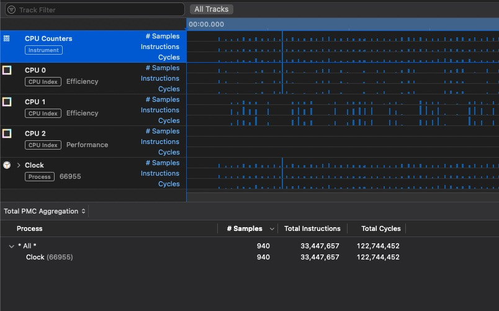This screenshot has height=311, width=499.
Task: Click the CPU 0 track icon
Action: (x=7, y=70)
